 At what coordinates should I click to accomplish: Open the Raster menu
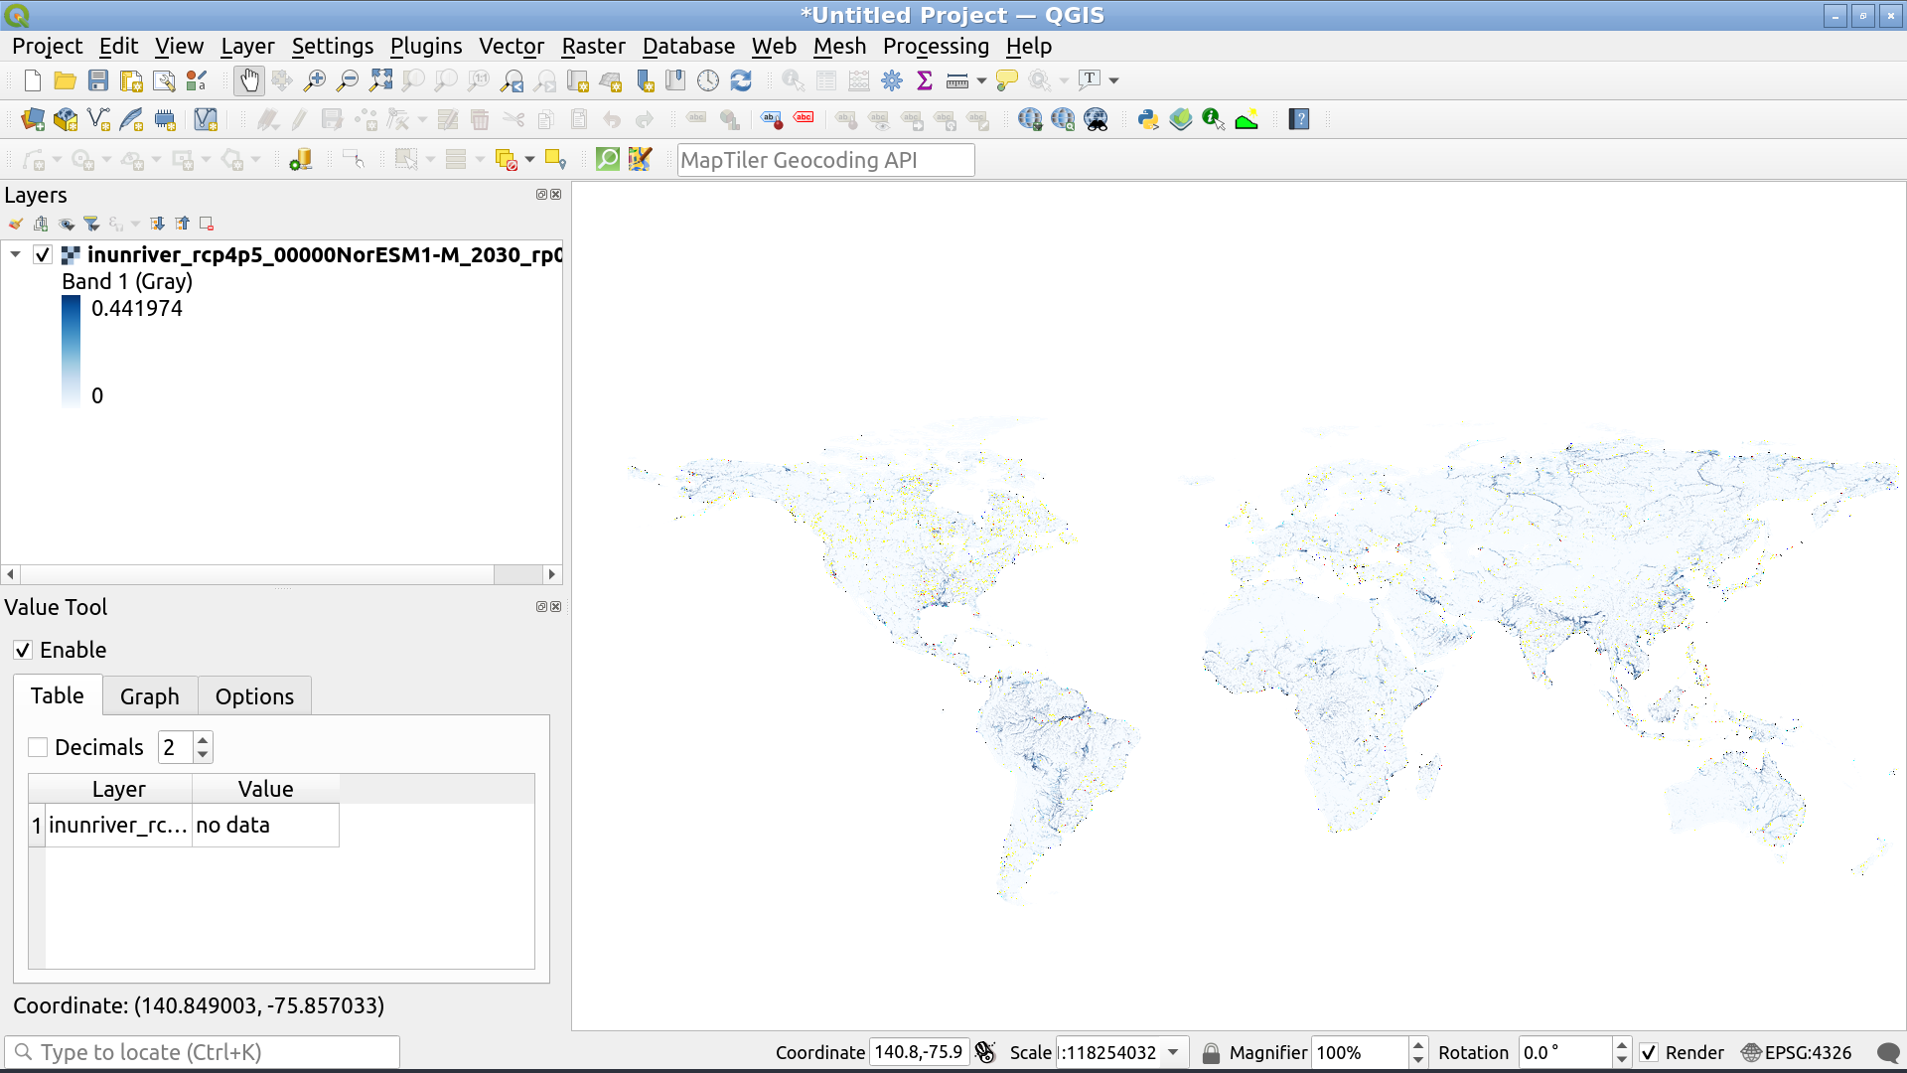pyautogui.click(x=593, y=46)
